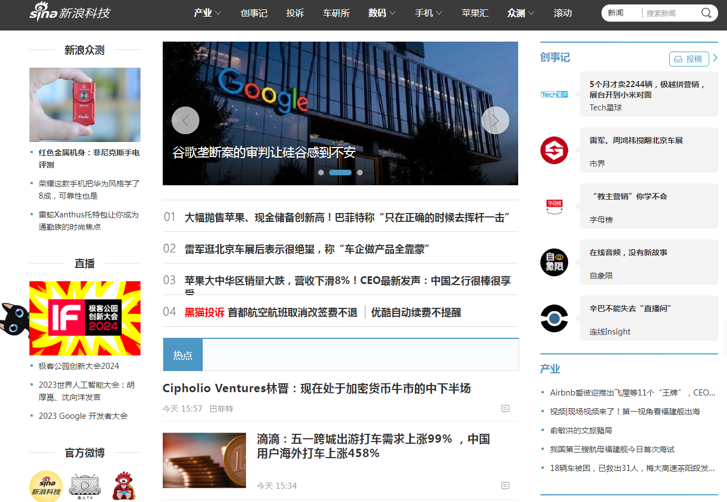Open the 创事记 section heading
727x502 pixels.
[555, 57]
